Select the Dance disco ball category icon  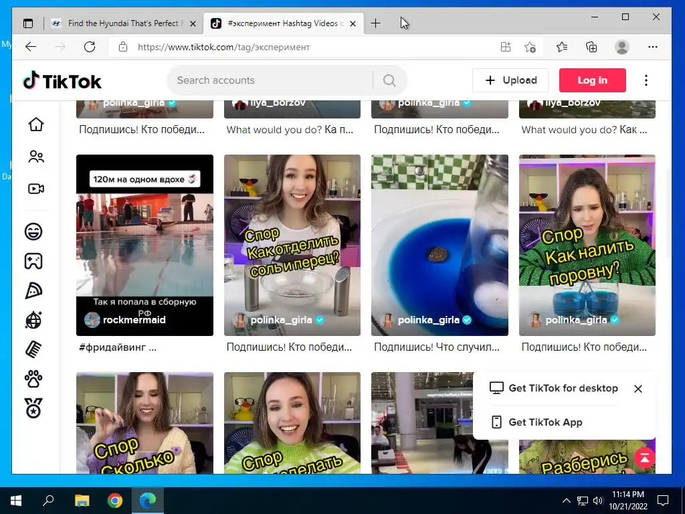coord(33,320)
